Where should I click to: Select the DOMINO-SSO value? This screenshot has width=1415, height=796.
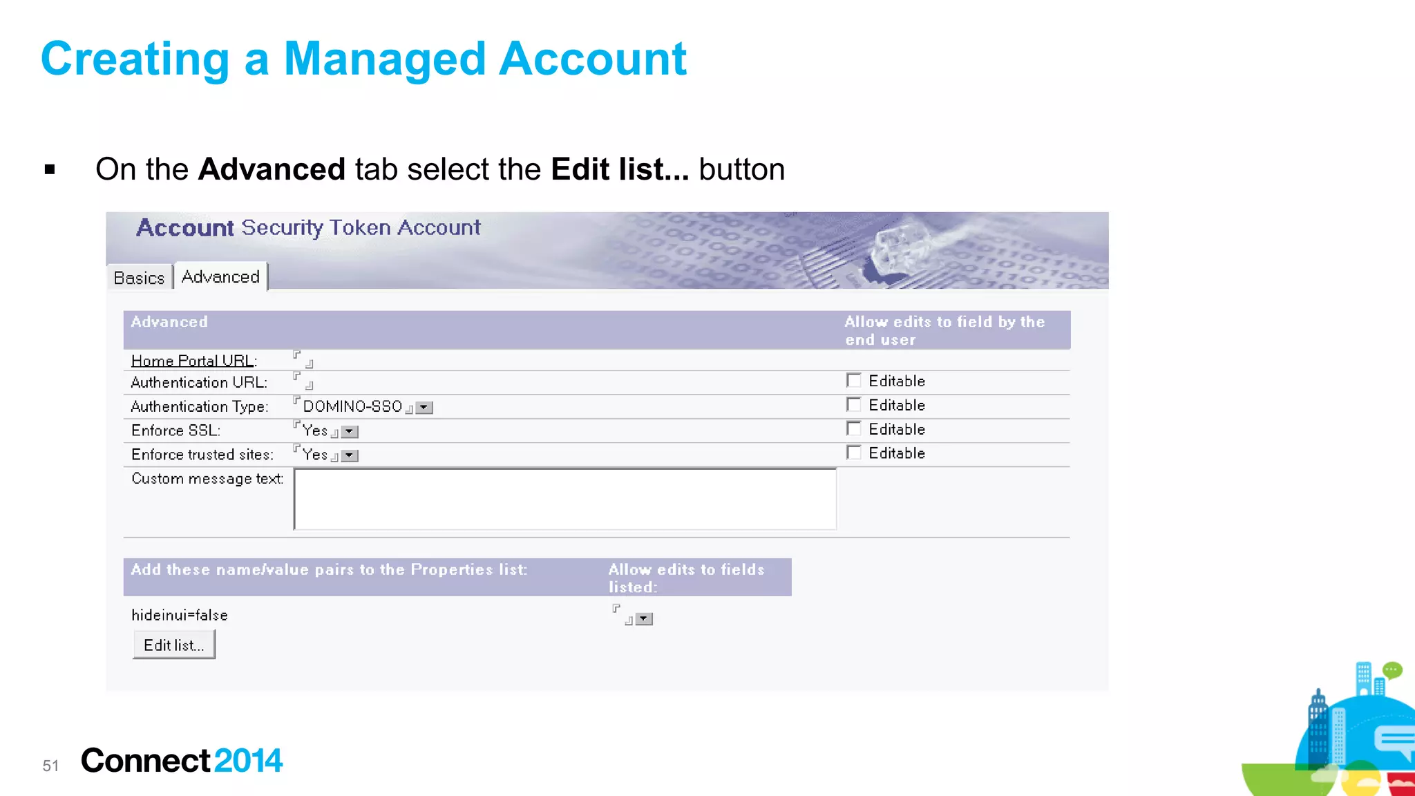[352, 406]
